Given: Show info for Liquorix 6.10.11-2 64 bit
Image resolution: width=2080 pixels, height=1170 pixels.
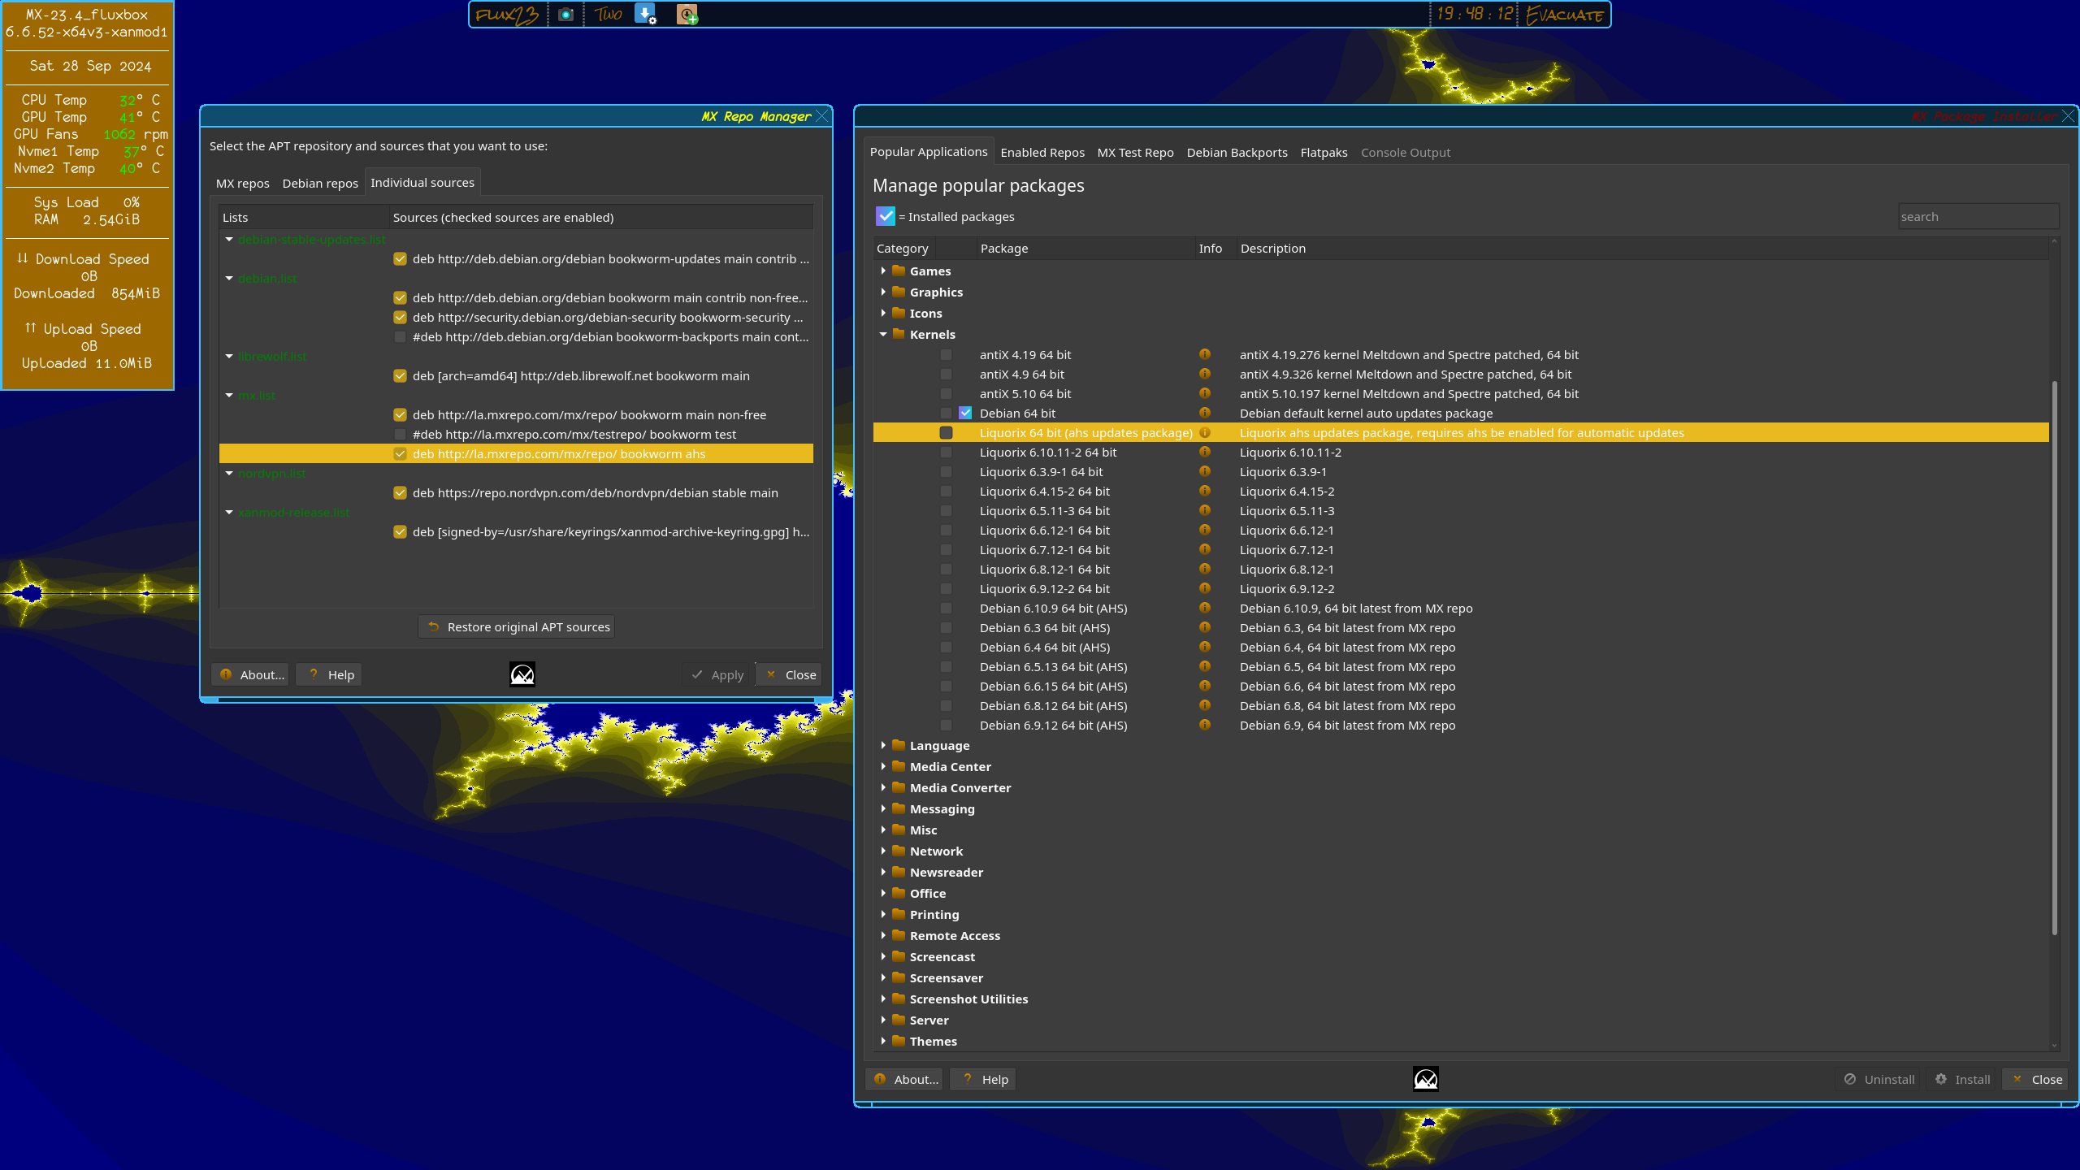Looking at the screenshot, I should pos(1204,452).
